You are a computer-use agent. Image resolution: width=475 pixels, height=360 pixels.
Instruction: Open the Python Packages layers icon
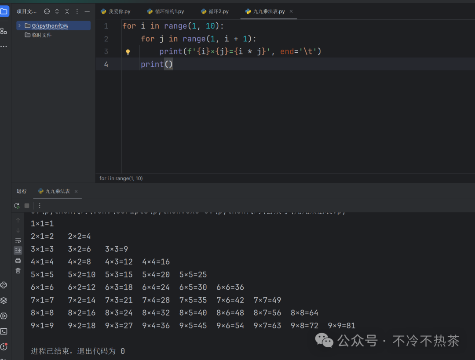pos(4,300)
